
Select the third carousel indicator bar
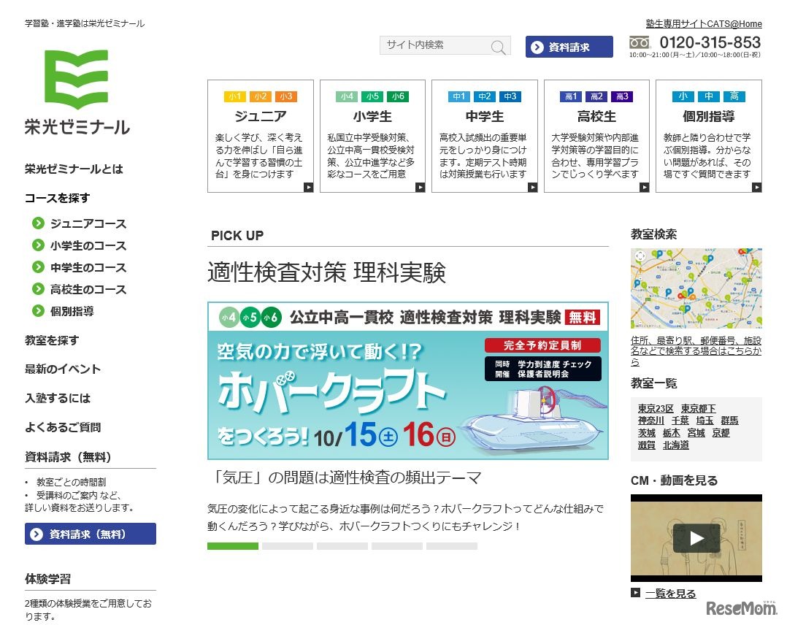(342, 546)
